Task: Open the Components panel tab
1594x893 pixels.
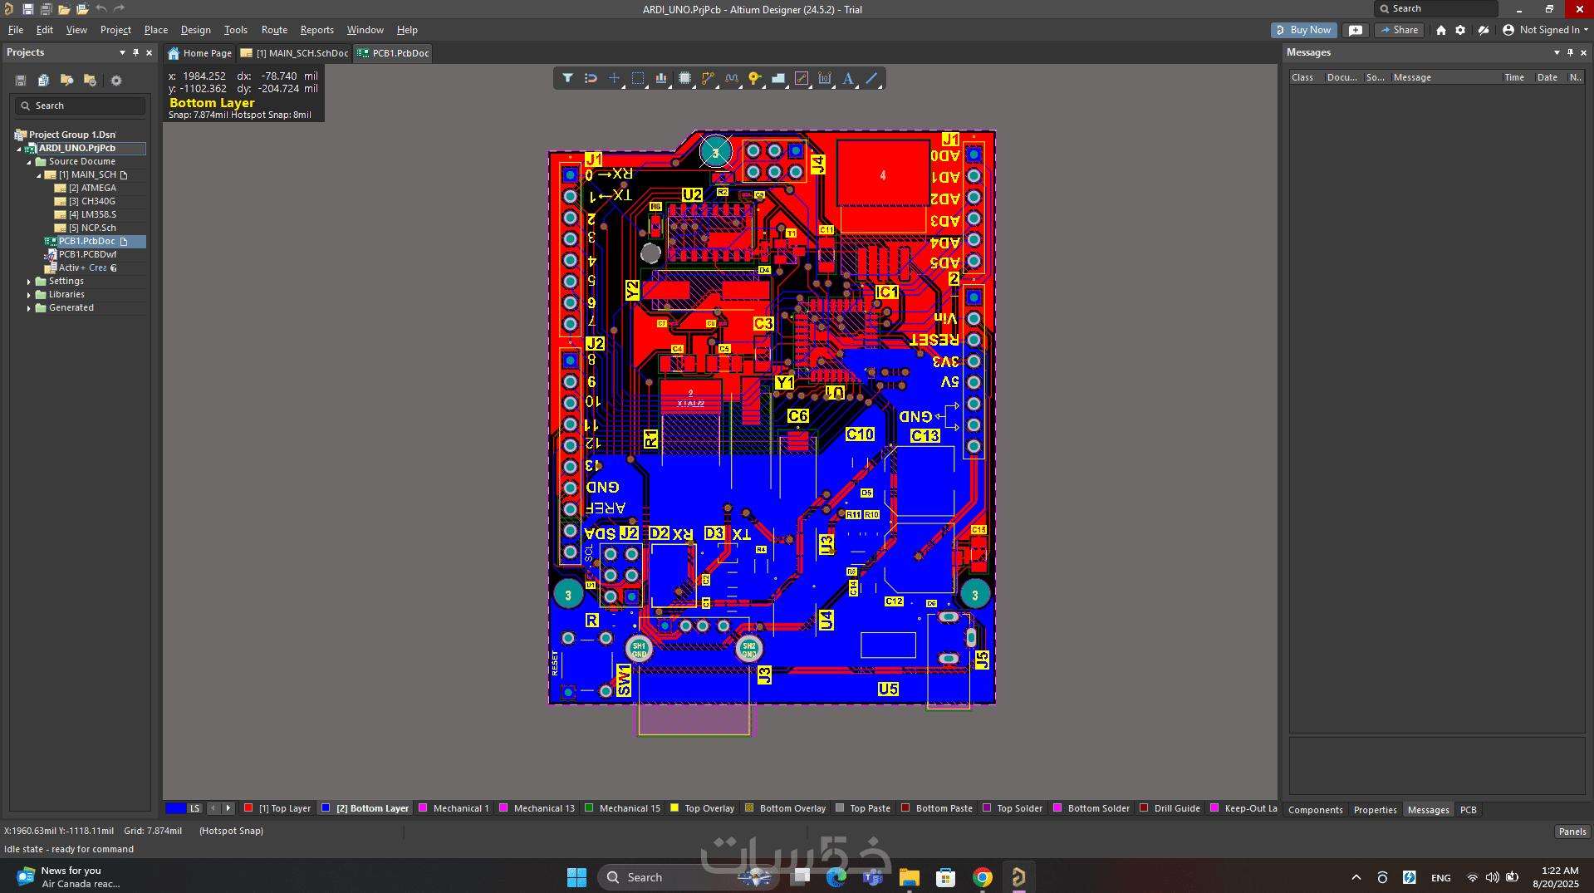Action: (x=1315, y=810)
